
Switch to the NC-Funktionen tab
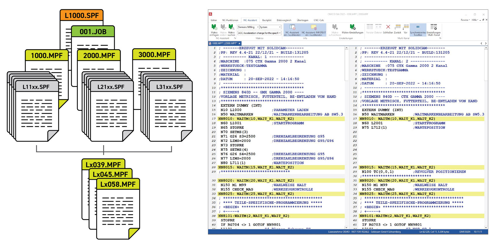point(230,20)
